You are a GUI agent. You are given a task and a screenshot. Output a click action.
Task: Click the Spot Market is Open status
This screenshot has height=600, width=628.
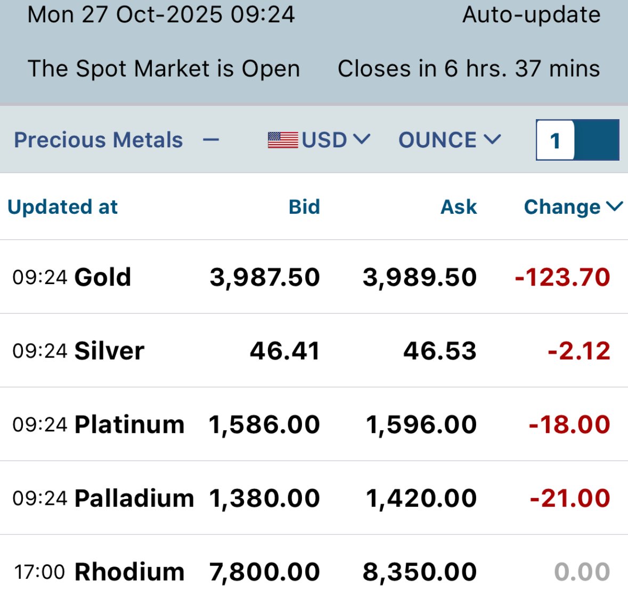pos(164,69)
